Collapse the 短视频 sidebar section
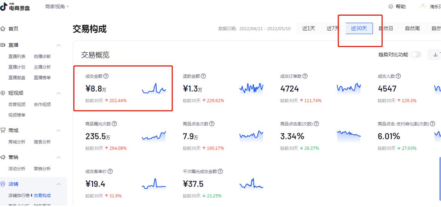 [x=58, y=93]
